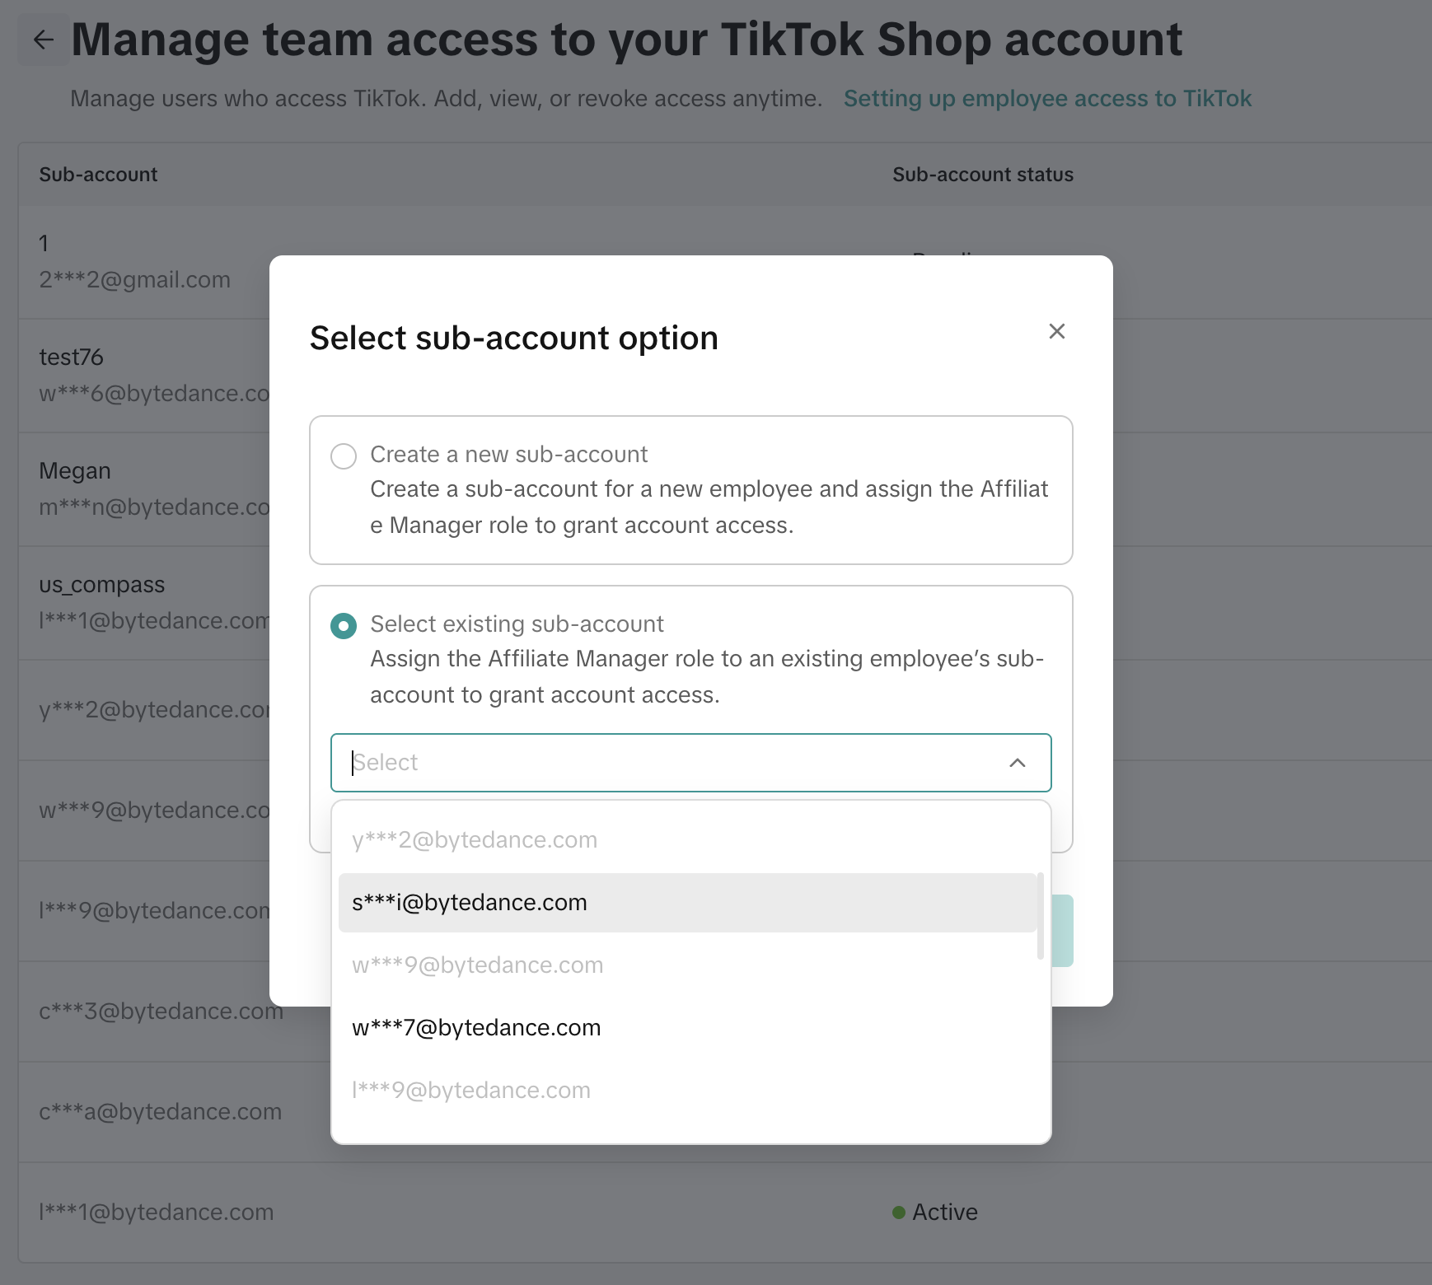The height and width of the screenshot is (1285, 1432).
Task: Click the Sub-account status column header
Action: tap(982, 175)
